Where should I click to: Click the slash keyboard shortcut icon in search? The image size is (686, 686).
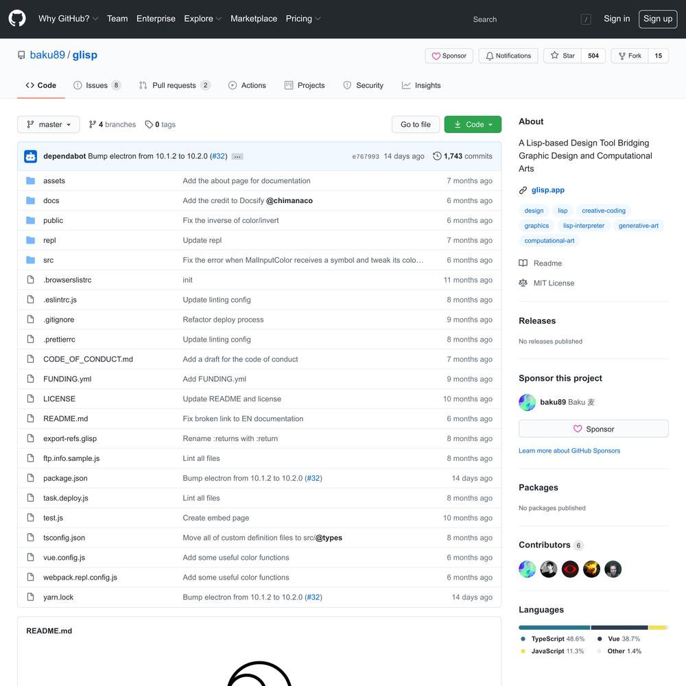[586, 19]
